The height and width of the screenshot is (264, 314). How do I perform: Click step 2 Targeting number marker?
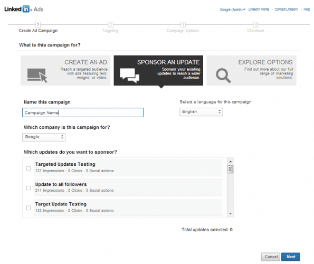110,25
